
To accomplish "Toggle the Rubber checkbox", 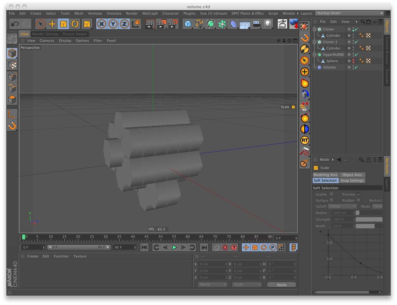I will coord(359,200).
